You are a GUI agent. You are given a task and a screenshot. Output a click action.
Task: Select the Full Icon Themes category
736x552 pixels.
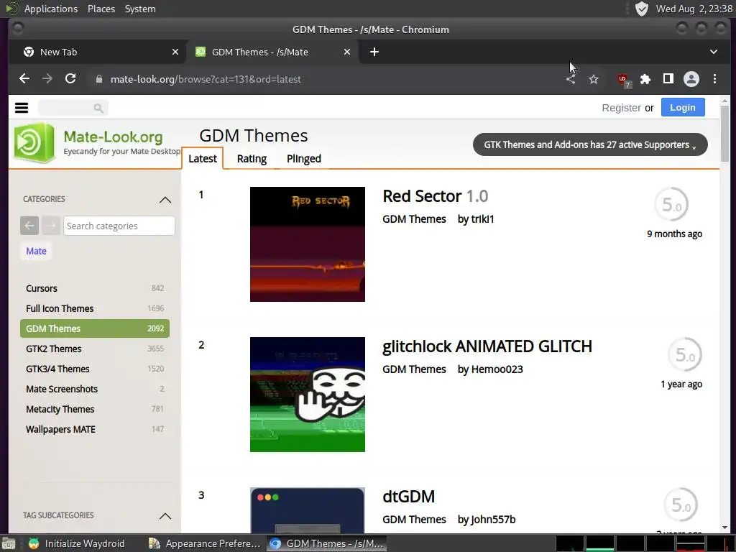point(94,308)
